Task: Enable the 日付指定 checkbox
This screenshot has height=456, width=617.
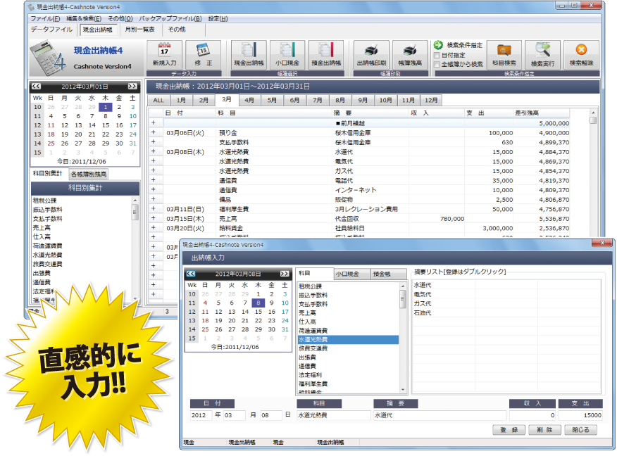Action: click(437, 55)
